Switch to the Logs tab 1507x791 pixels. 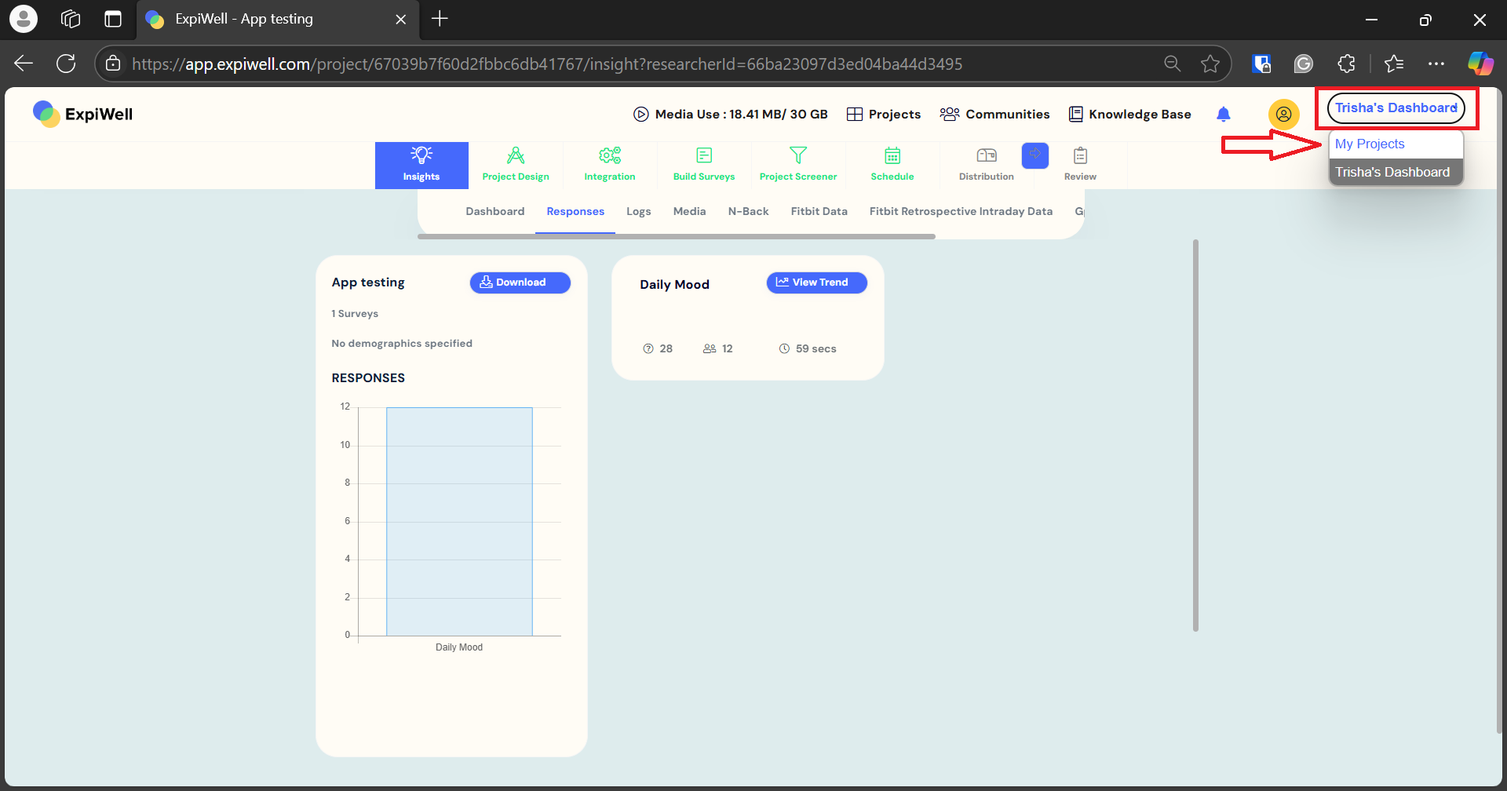point(638,212)
